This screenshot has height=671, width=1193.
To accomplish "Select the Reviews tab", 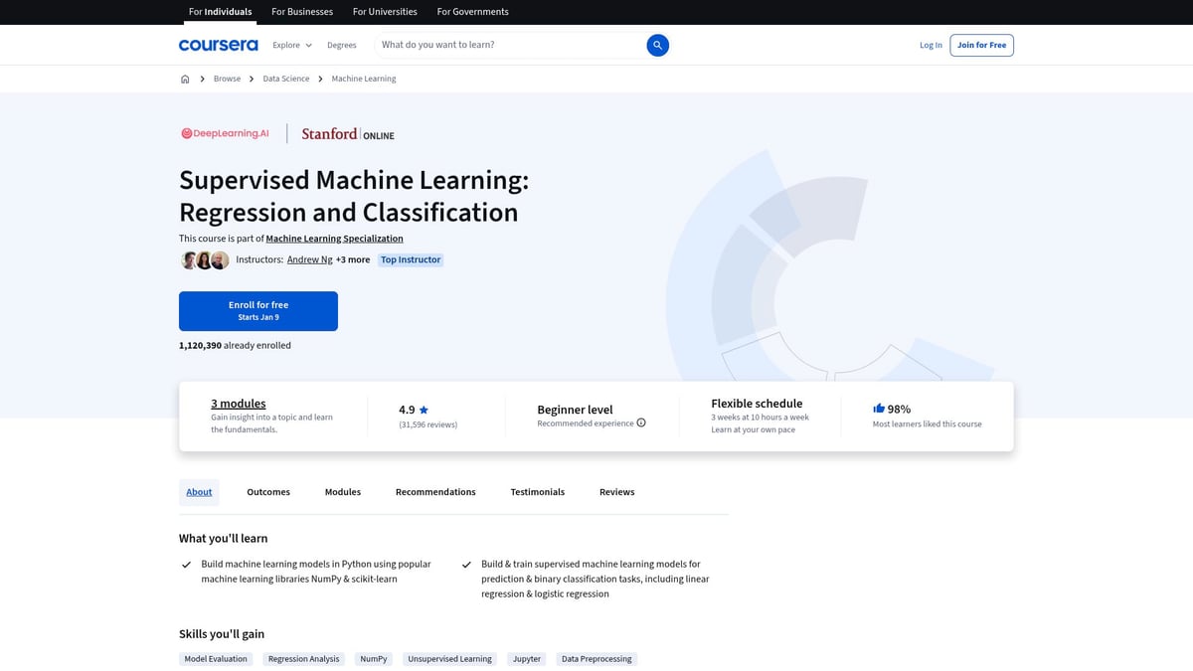I will [616, 492].
